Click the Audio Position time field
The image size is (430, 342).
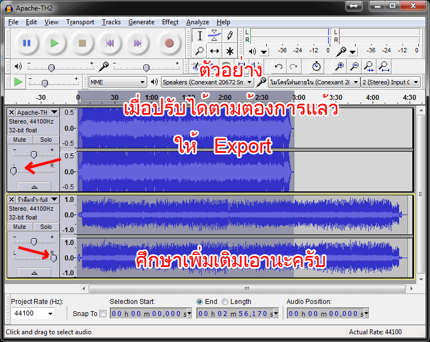[x=327, y=313]
